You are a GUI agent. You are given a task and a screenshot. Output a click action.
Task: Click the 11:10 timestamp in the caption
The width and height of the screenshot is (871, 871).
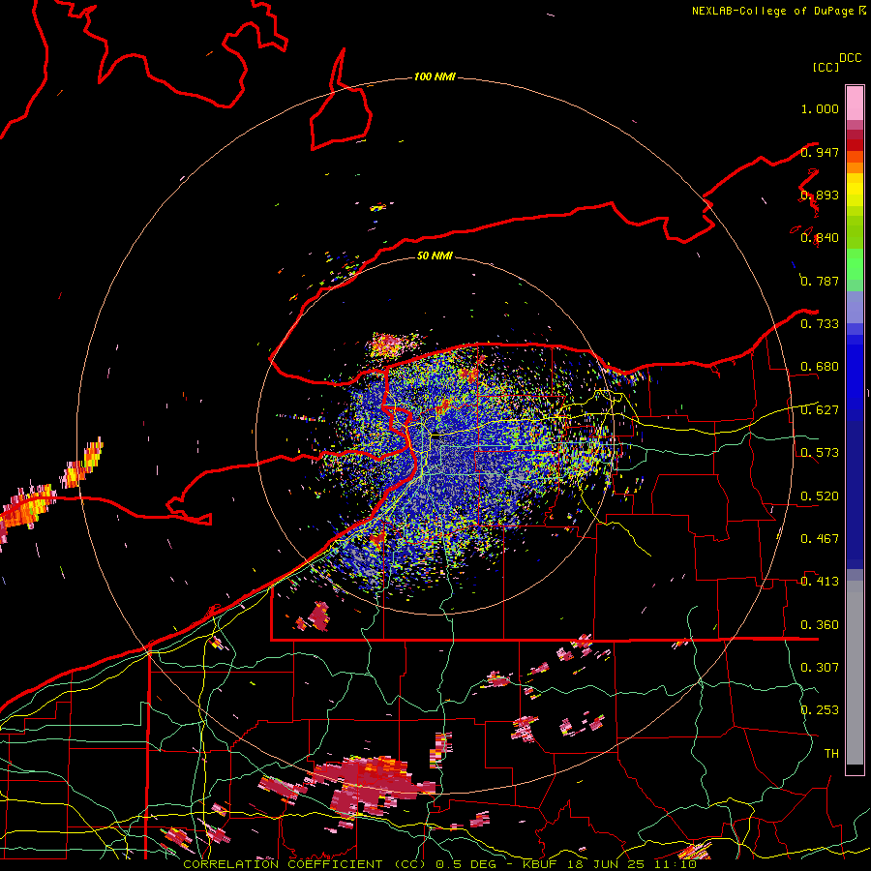(x=675, y=864)
